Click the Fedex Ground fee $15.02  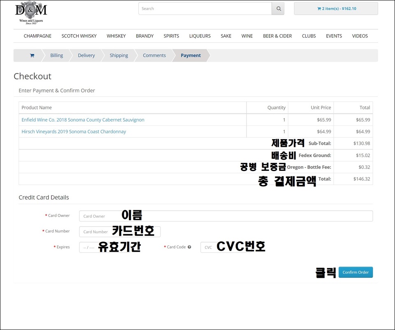point(363,156)
